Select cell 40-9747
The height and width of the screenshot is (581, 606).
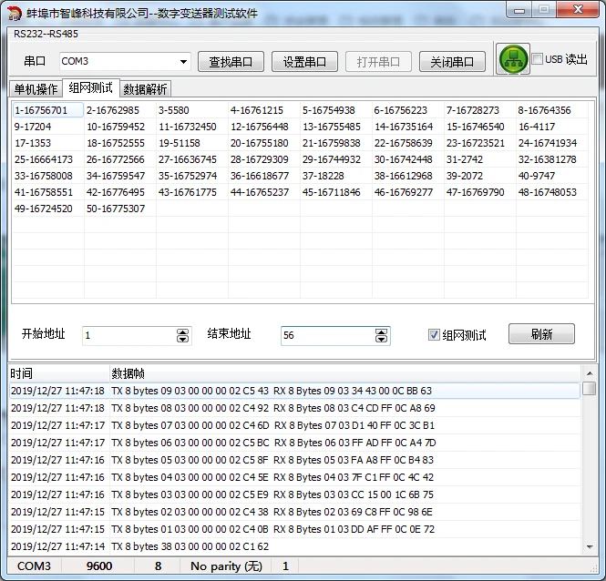coord(552,176)
